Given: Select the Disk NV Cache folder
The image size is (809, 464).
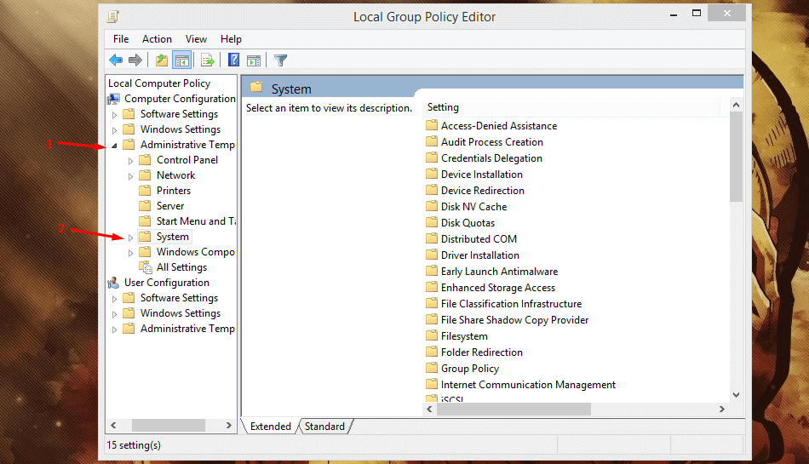Looking at the screenshot, I should (x=473, y=207).
